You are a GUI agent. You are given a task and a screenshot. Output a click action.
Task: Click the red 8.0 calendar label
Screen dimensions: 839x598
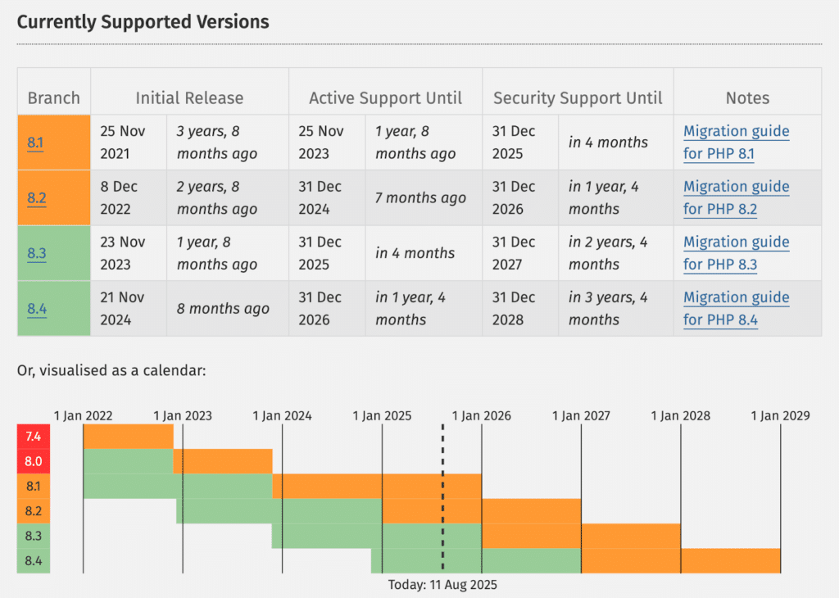[33, 461]
